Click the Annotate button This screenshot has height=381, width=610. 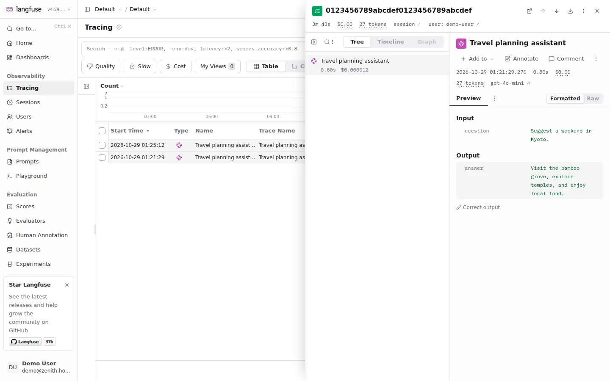521,59
